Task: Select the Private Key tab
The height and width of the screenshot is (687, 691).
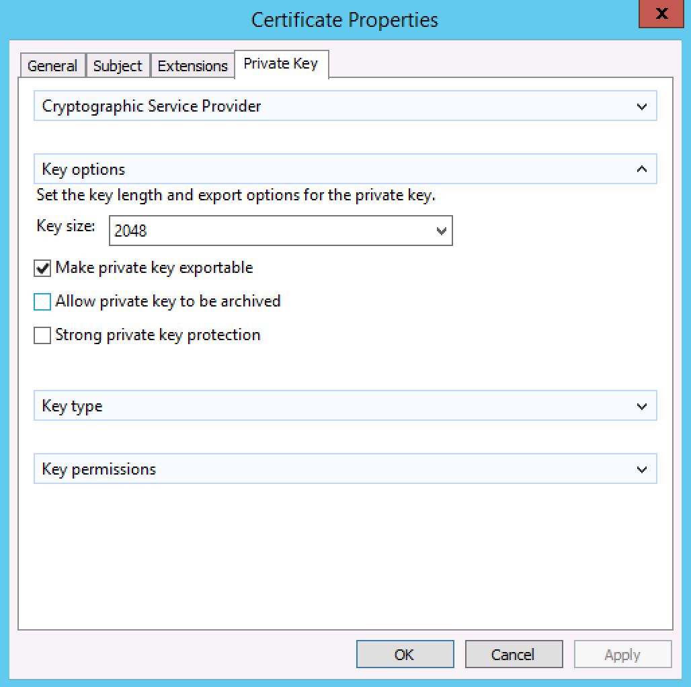Action: pos(280,64)
